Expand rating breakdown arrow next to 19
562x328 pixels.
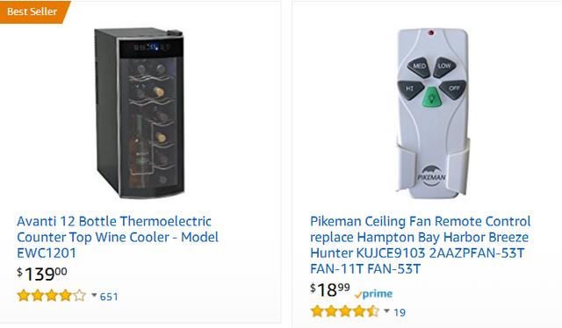(x=386, y=310)
